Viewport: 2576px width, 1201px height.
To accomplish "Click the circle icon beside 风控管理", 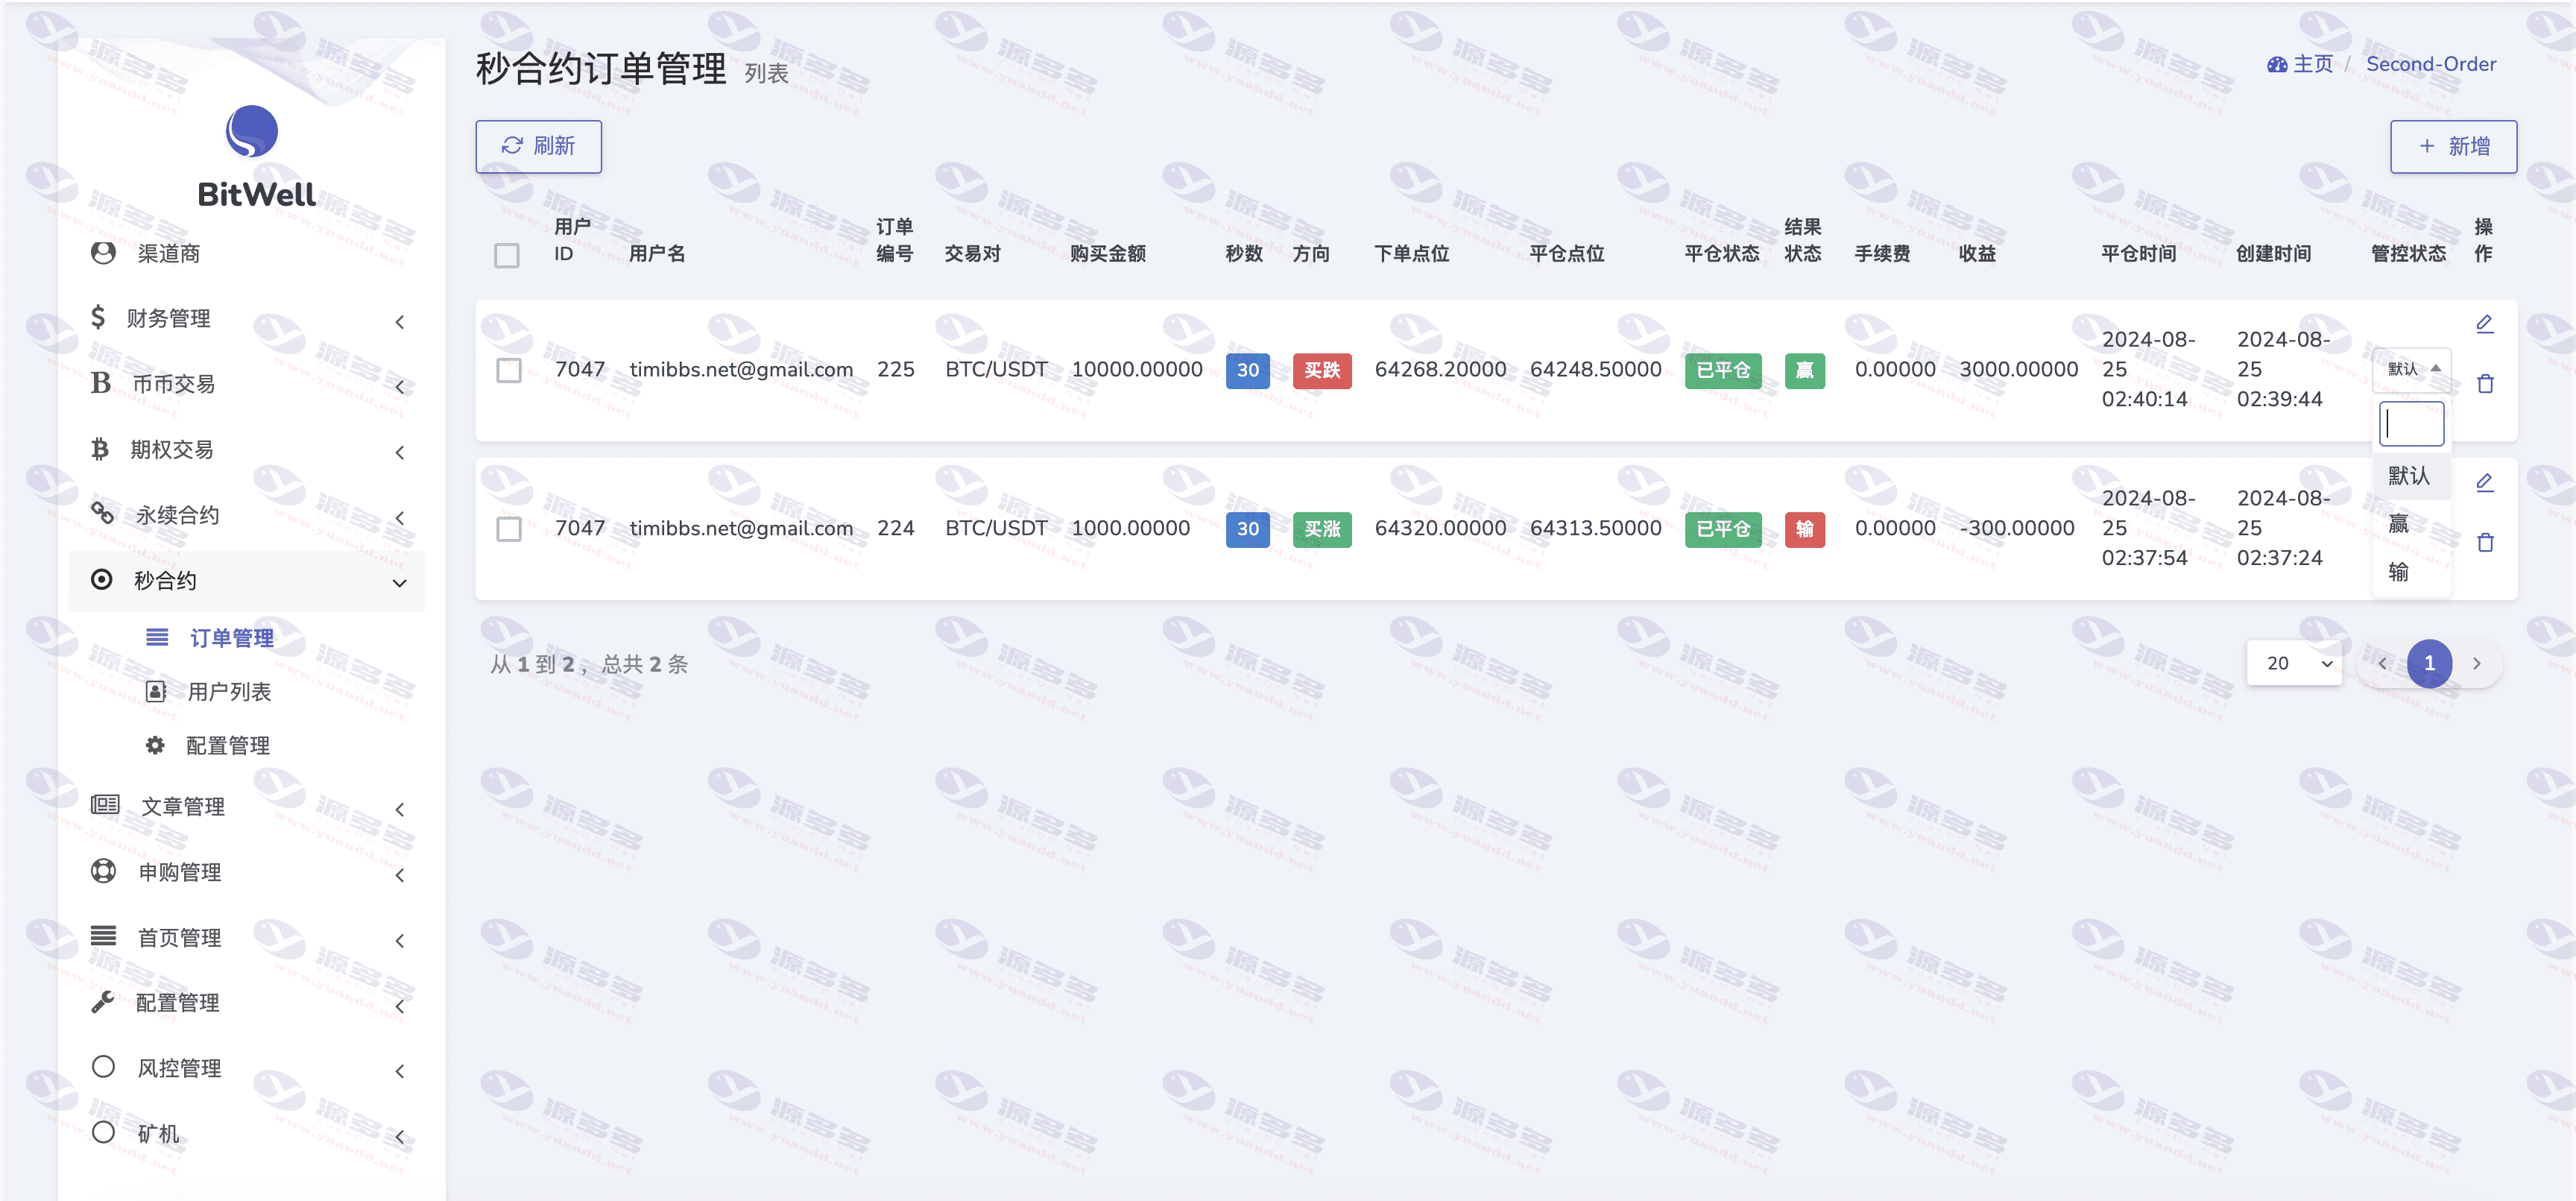I will 103,1067.
